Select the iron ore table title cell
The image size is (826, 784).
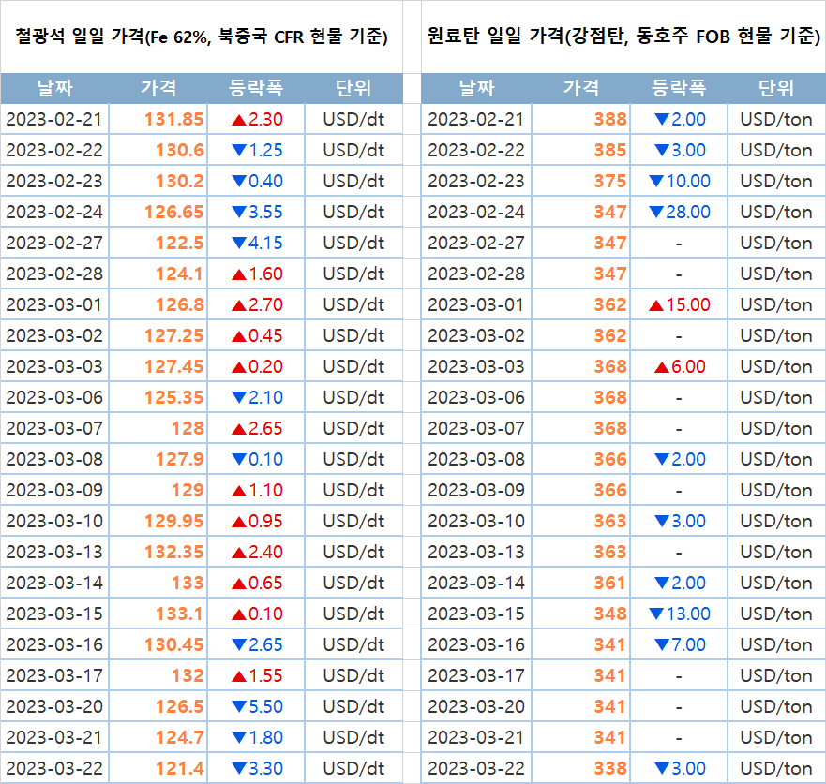click(202, 37)
